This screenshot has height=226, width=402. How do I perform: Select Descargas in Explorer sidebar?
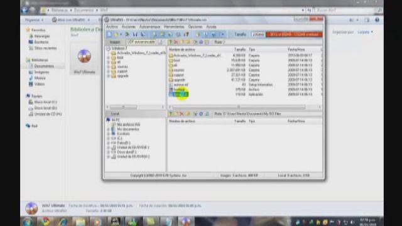(x=42, y=36)
